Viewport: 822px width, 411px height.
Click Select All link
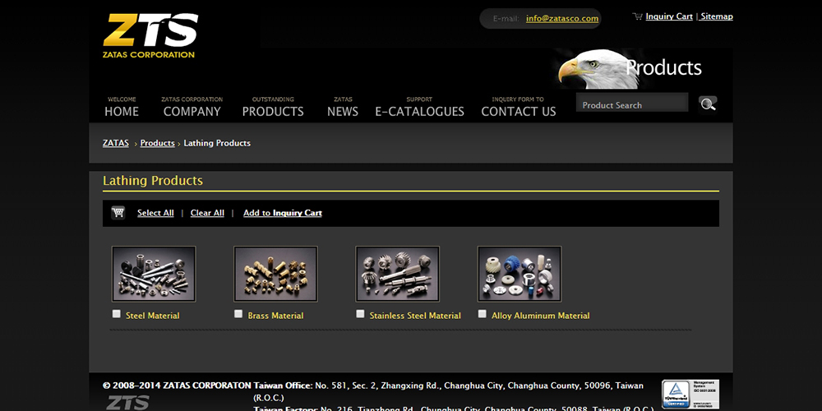(x=155, y=213)
